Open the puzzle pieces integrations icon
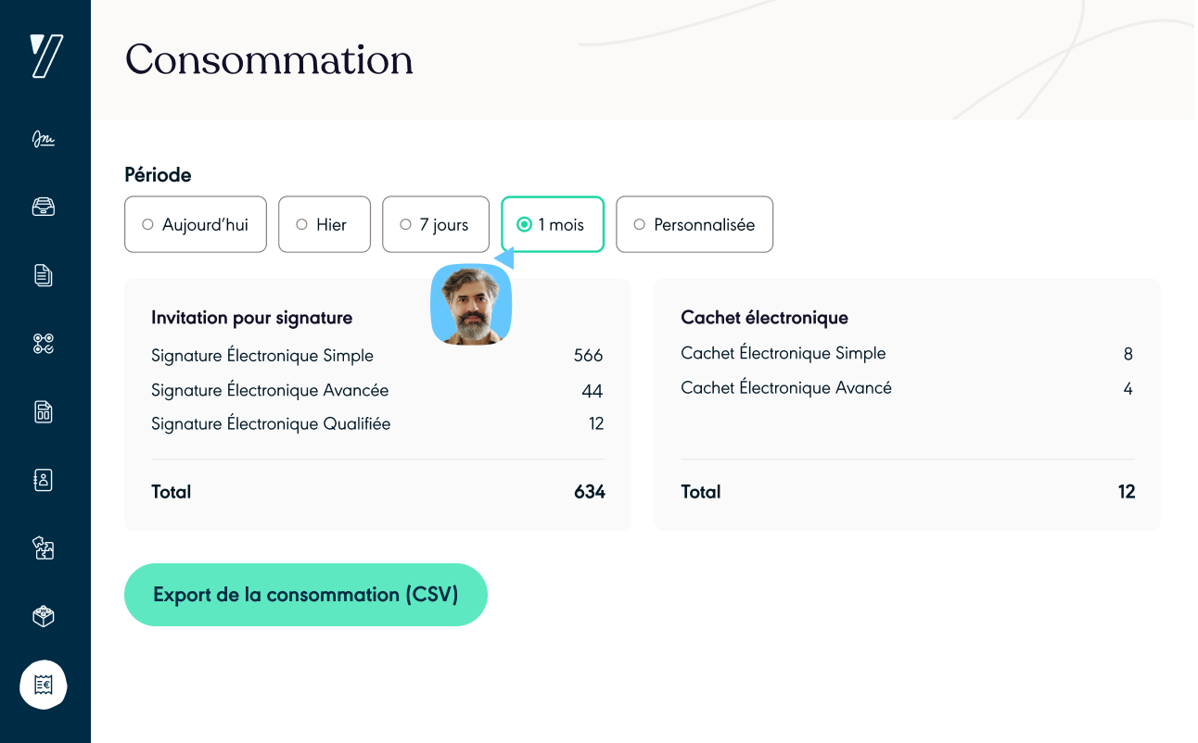Screen dimensions: 1198x743 pos(44,548)
